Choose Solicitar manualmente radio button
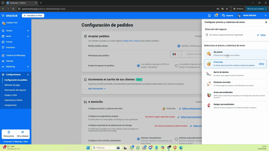 coord(138,139)
